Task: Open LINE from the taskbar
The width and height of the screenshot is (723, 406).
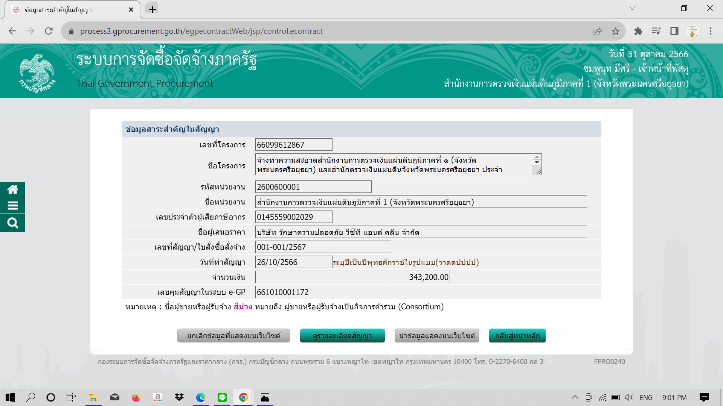Action: (222, 397)
